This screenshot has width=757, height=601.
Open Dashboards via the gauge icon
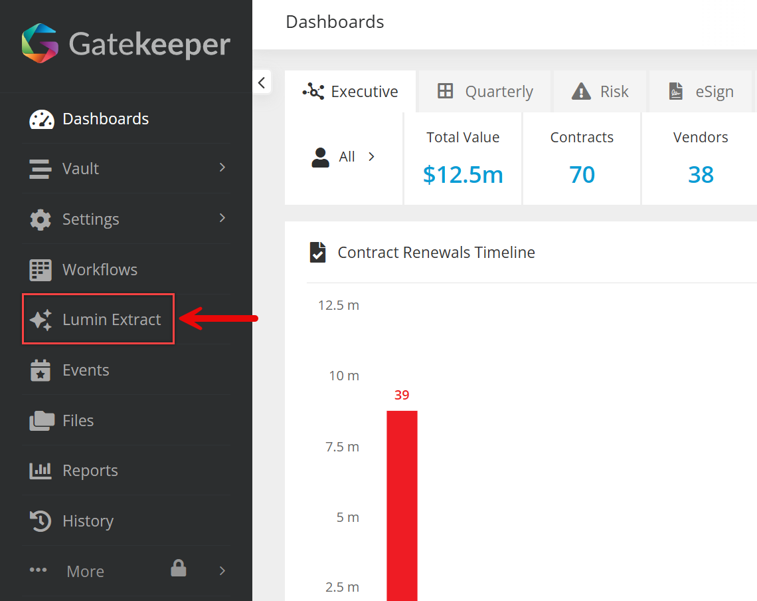pos(41,119)
